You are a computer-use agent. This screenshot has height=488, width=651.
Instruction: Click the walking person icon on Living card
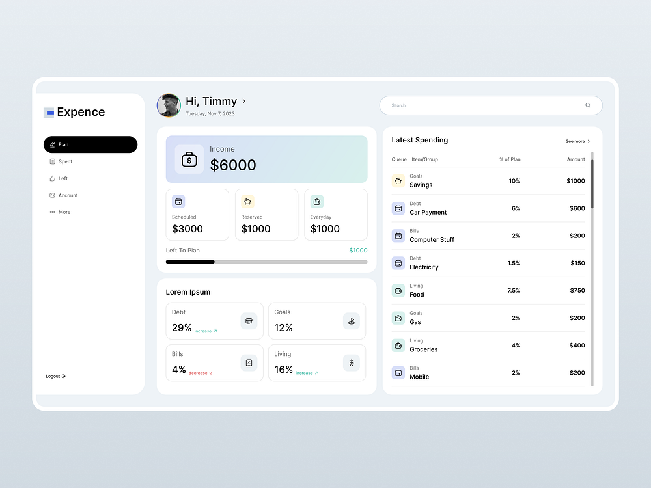pyautogui.click(x=352, y=363)
